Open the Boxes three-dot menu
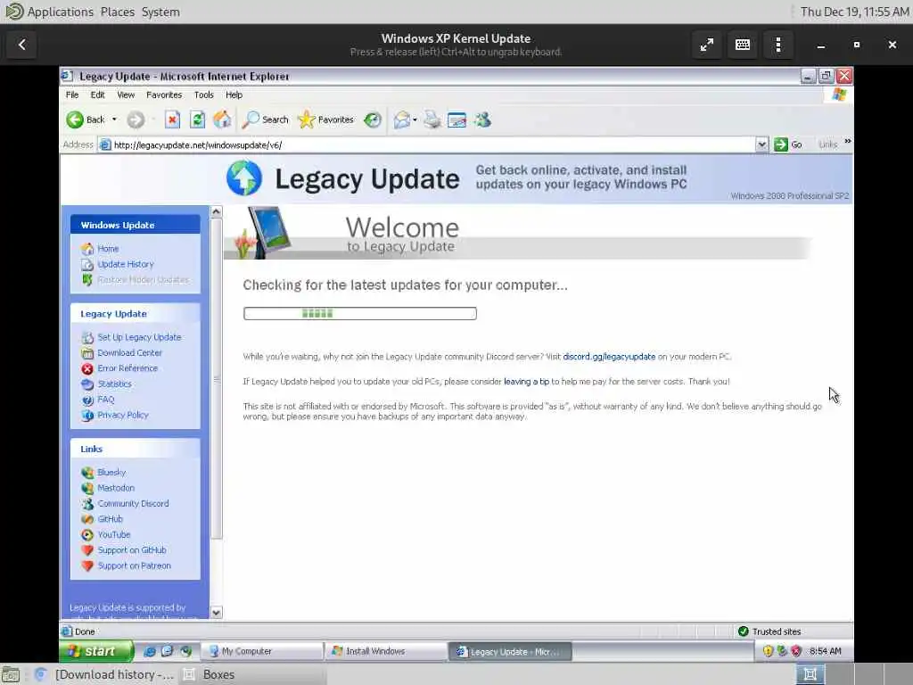 [x=778, y=45]
